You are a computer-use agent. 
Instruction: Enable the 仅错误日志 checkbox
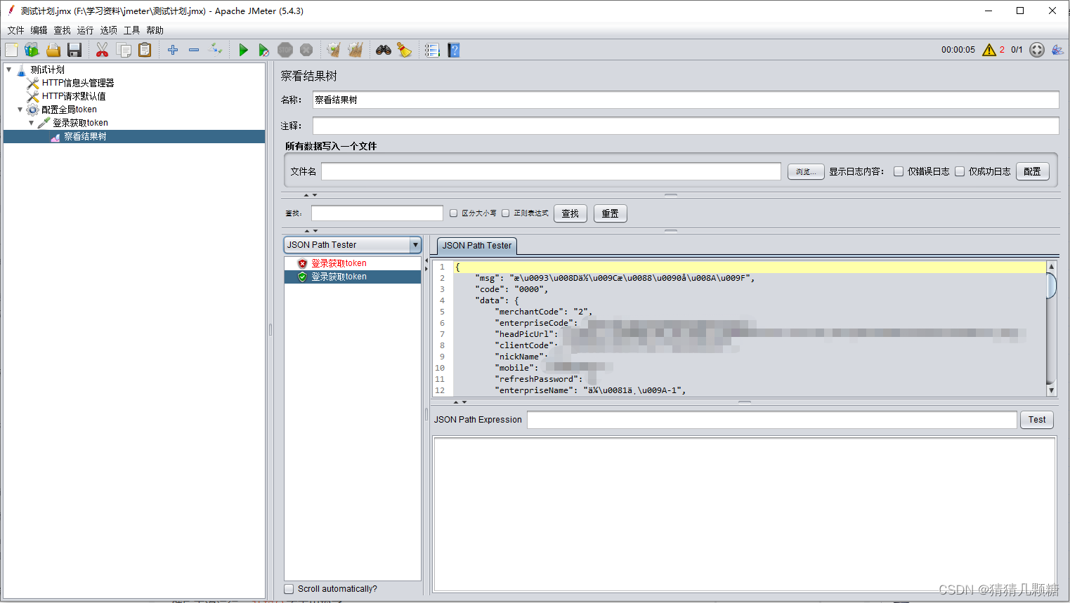(899, 171)
